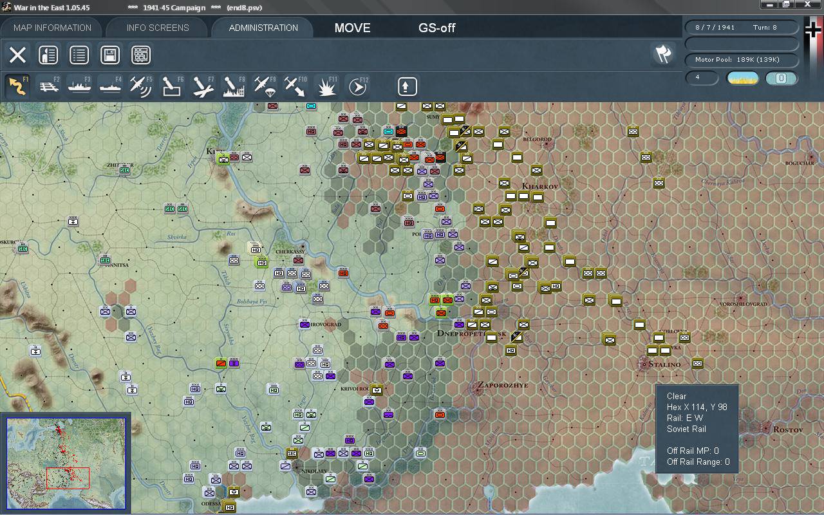Viewport: 824px width, 515px height.
Task: Click the weather condition icon
Action: tap(742, 79)
